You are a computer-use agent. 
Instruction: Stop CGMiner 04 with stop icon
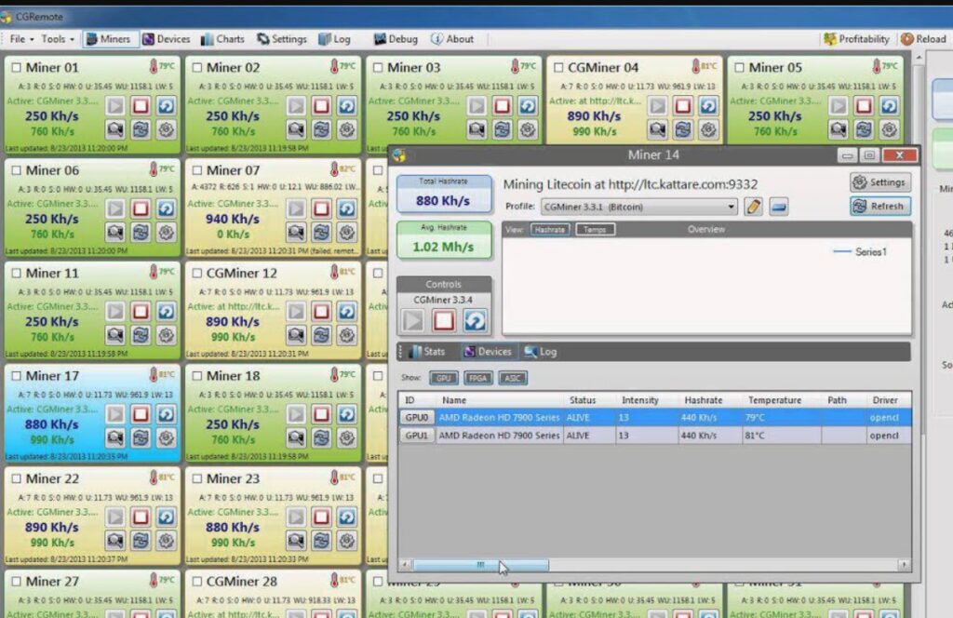tap(682, 106)
